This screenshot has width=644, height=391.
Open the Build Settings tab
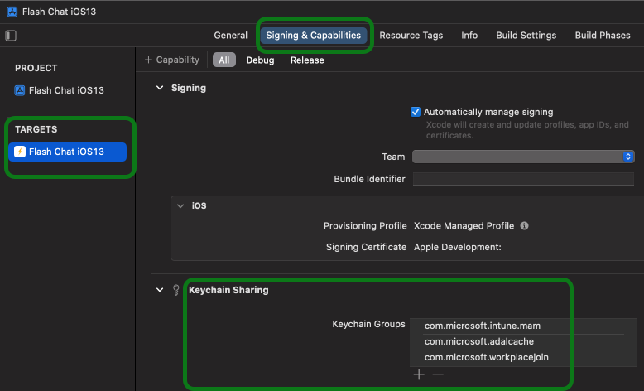click(x=526, y=36)
